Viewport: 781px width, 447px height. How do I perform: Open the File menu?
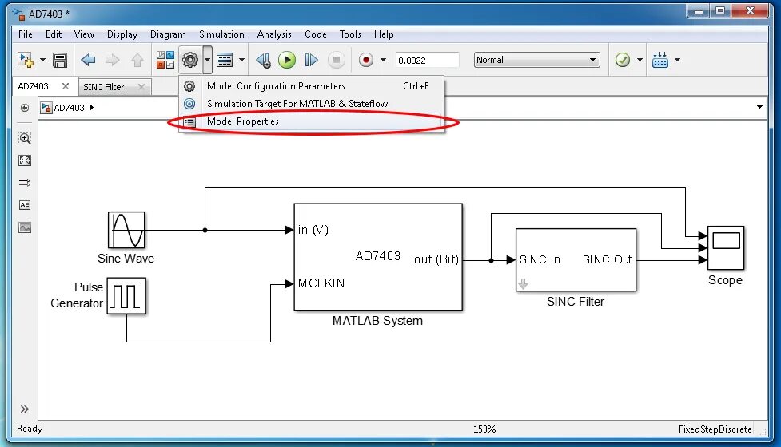coord(25,34)
